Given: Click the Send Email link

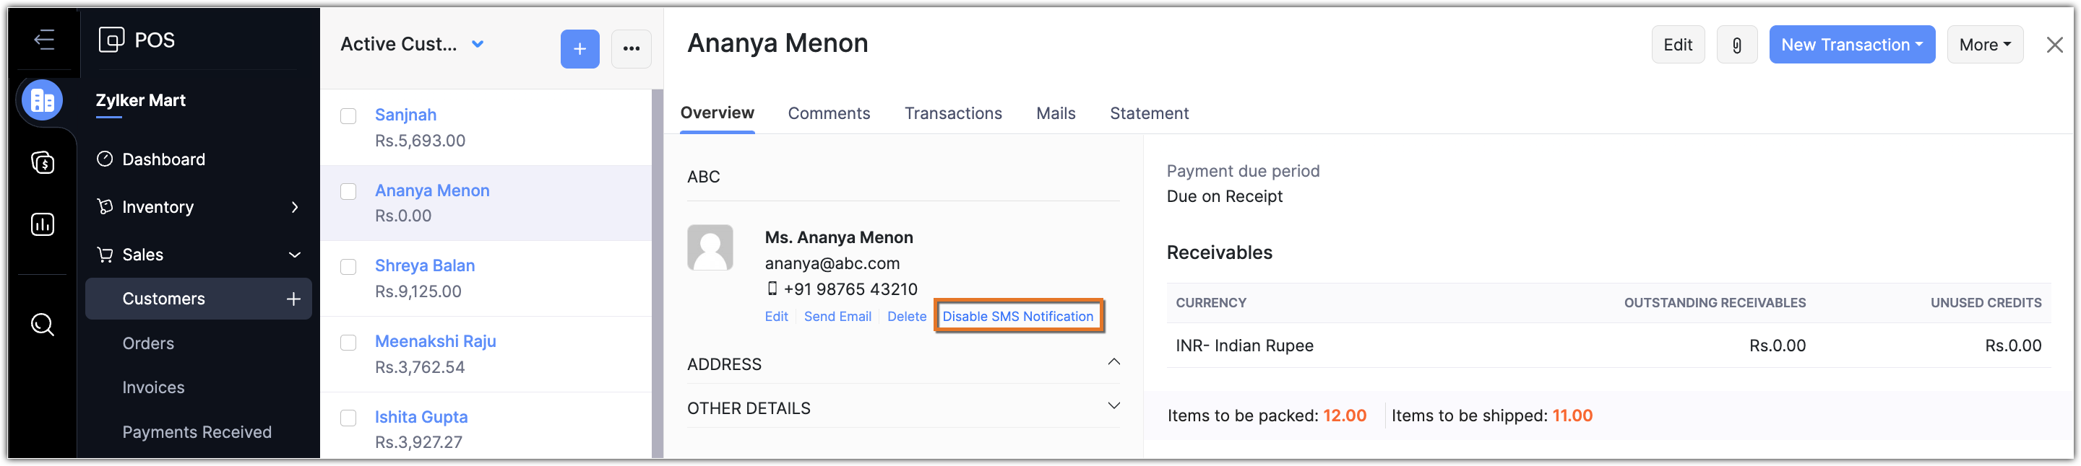Looking at the screenshot, I should 837,317.
